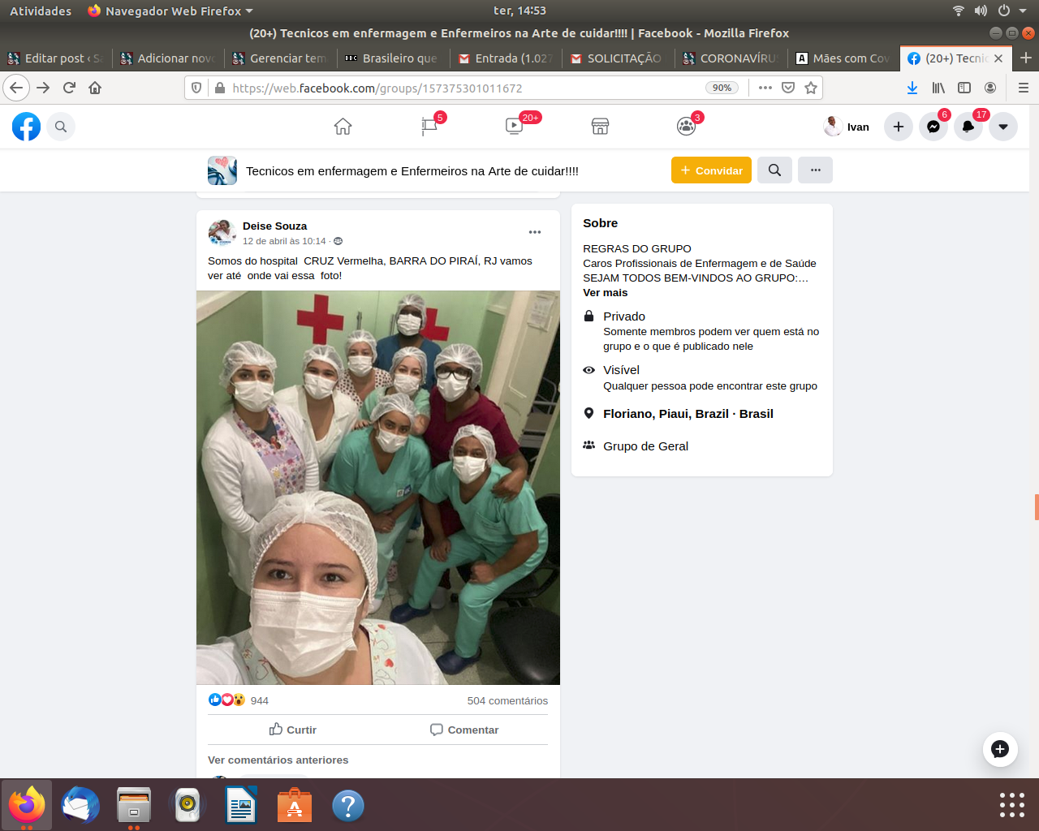Open the Marketplace icon
The width and height of the screenshot is (1039, 831).
600,127
